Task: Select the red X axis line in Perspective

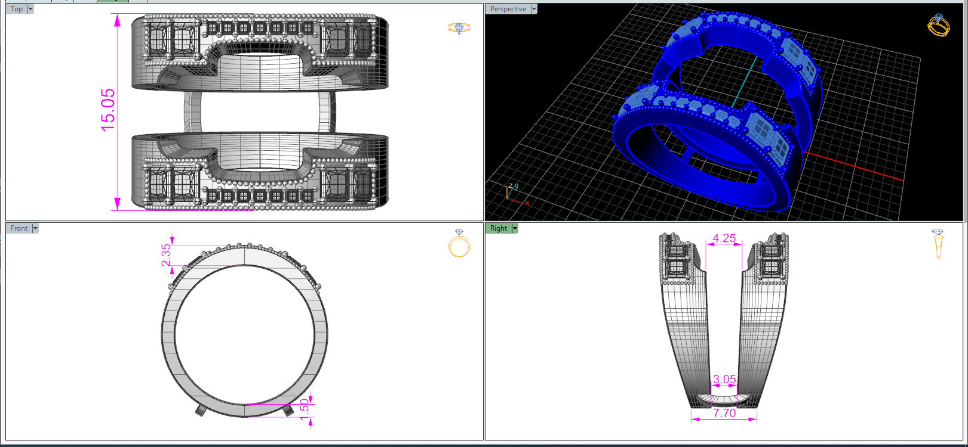Action: pyautogui.click(x=854, y=165)
